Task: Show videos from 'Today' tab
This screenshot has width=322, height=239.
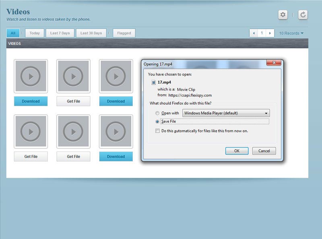Action: tap(35, 33)
